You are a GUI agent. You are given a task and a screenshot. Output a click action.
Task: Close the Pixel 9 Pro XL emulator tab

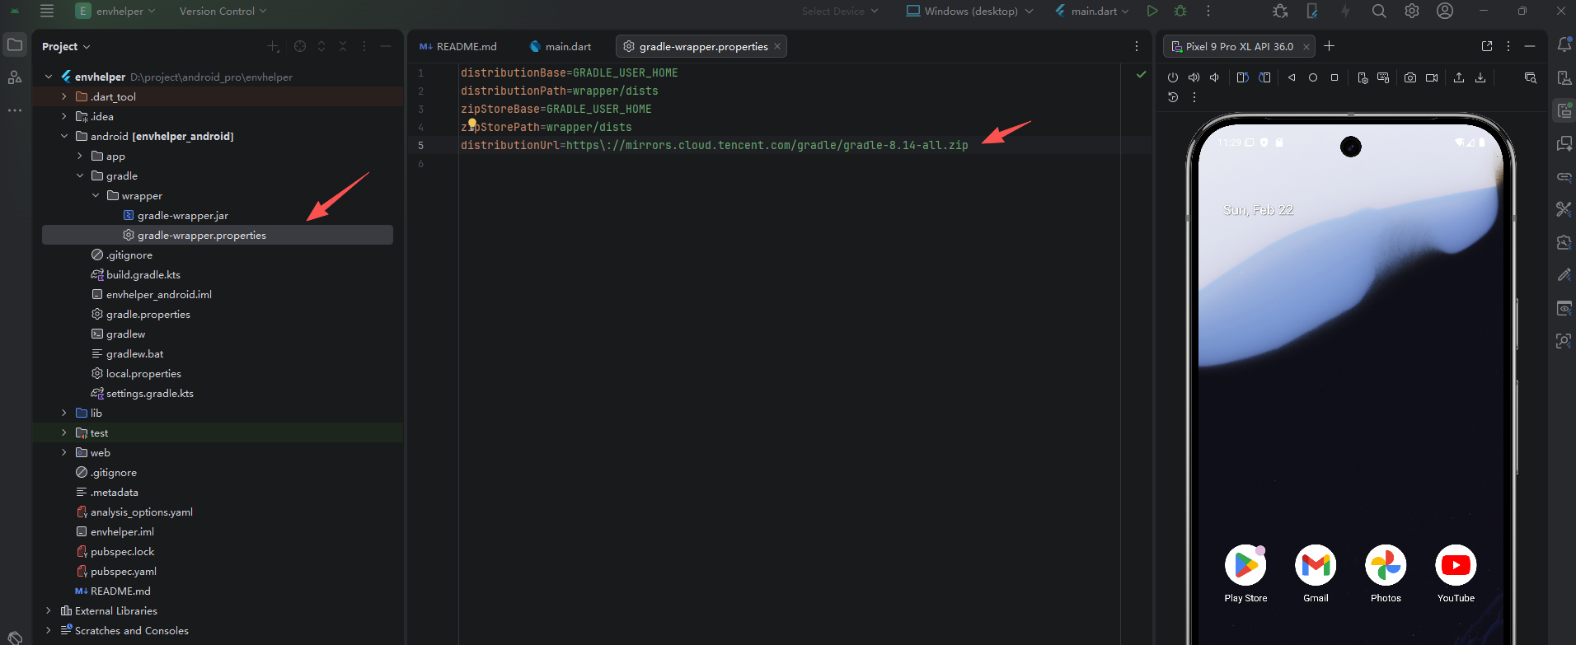point(1306,46)
